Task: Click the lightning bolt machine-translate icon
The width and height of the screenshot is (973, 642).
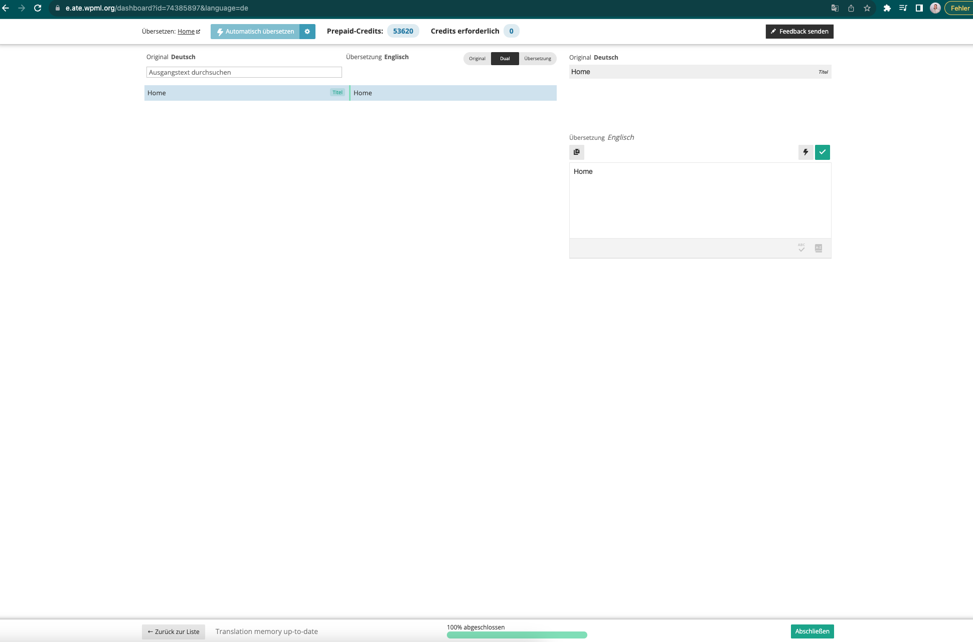Action: pos(805,152)
